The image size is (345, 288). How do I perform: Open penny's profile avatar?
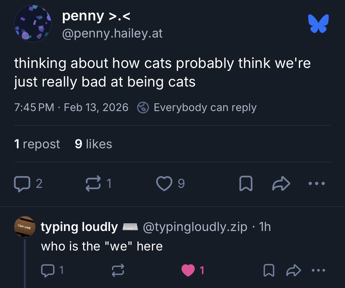coord(32,23)
